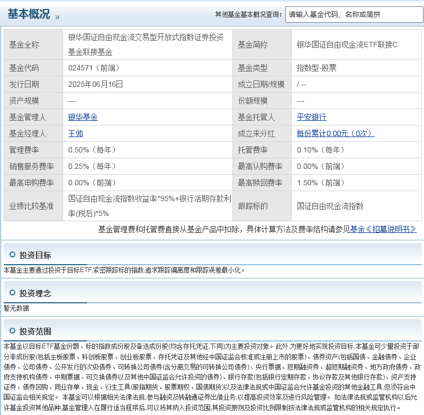Select the maximum redemption fee 1.50%（前端）
Image resolution: width=424 pixels, height=415 pixels.
tap(320, 183)
